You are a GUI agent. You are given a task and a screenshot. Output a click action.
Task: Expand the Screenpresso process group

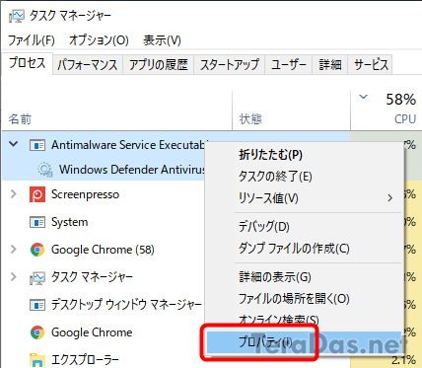(14, 194)
